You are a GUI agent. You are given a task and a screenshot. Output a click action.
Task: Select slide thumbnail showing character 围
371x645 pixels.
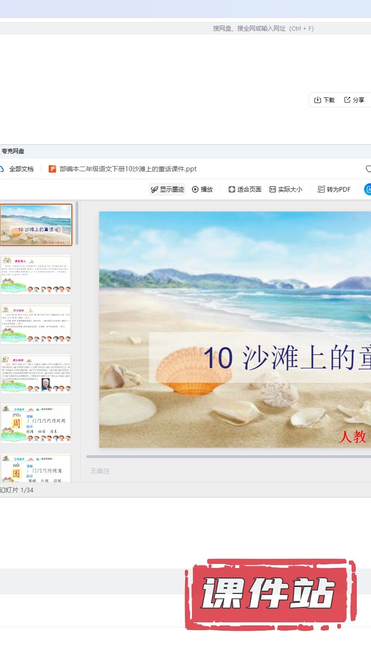[x=36, y=468]
